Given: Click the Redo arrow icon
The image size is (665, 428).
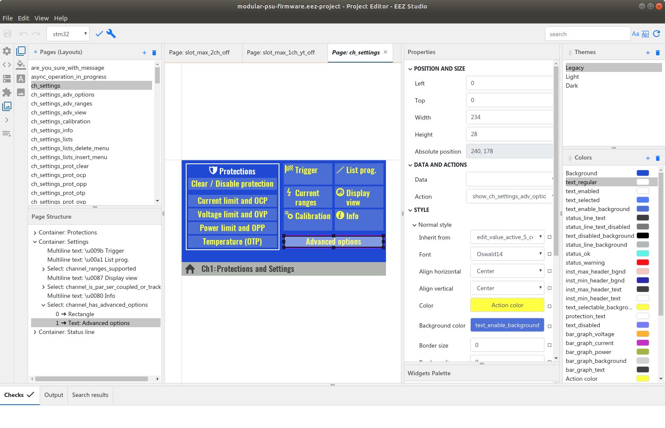Looking at the screenshot, I should [36, 34].
